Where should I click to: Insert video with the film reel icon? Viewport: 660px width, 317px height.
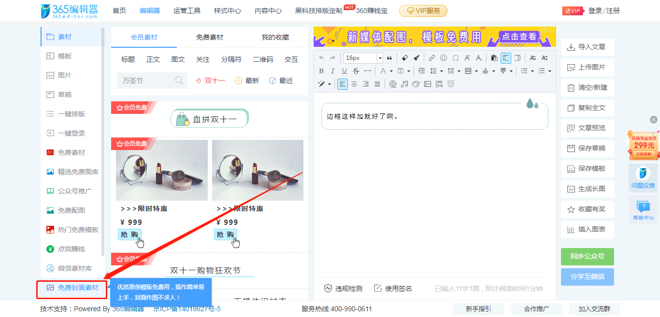(x=393, y=84)
